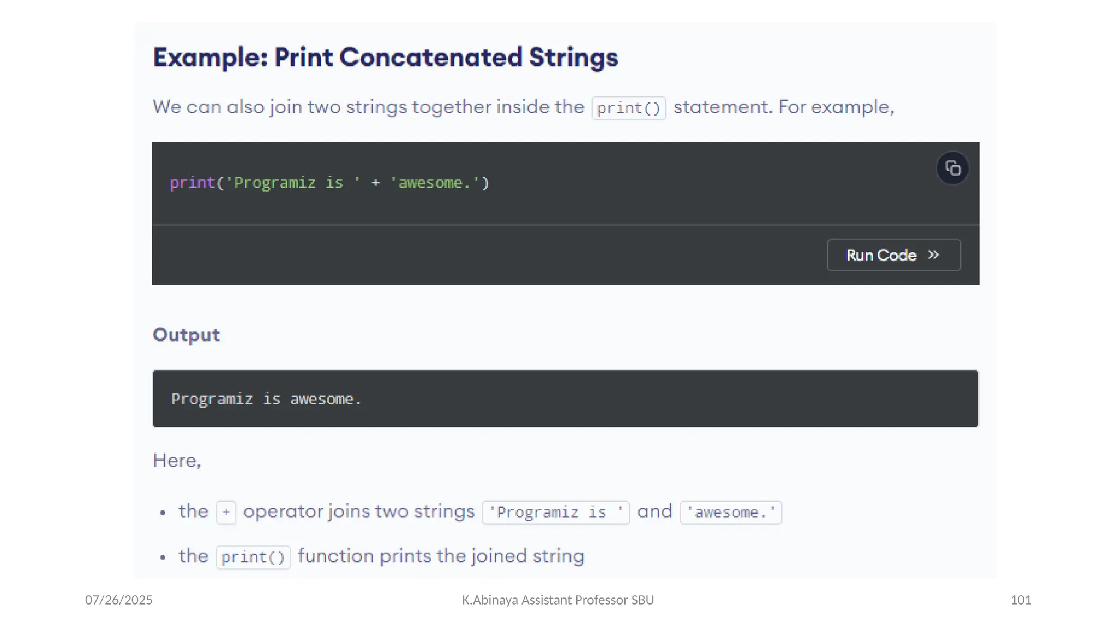Click the text function prints the joined string

coord(441,556)
